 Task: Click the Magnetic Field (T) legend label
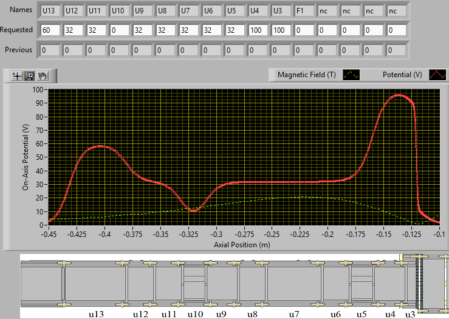(x=307, y=75)
